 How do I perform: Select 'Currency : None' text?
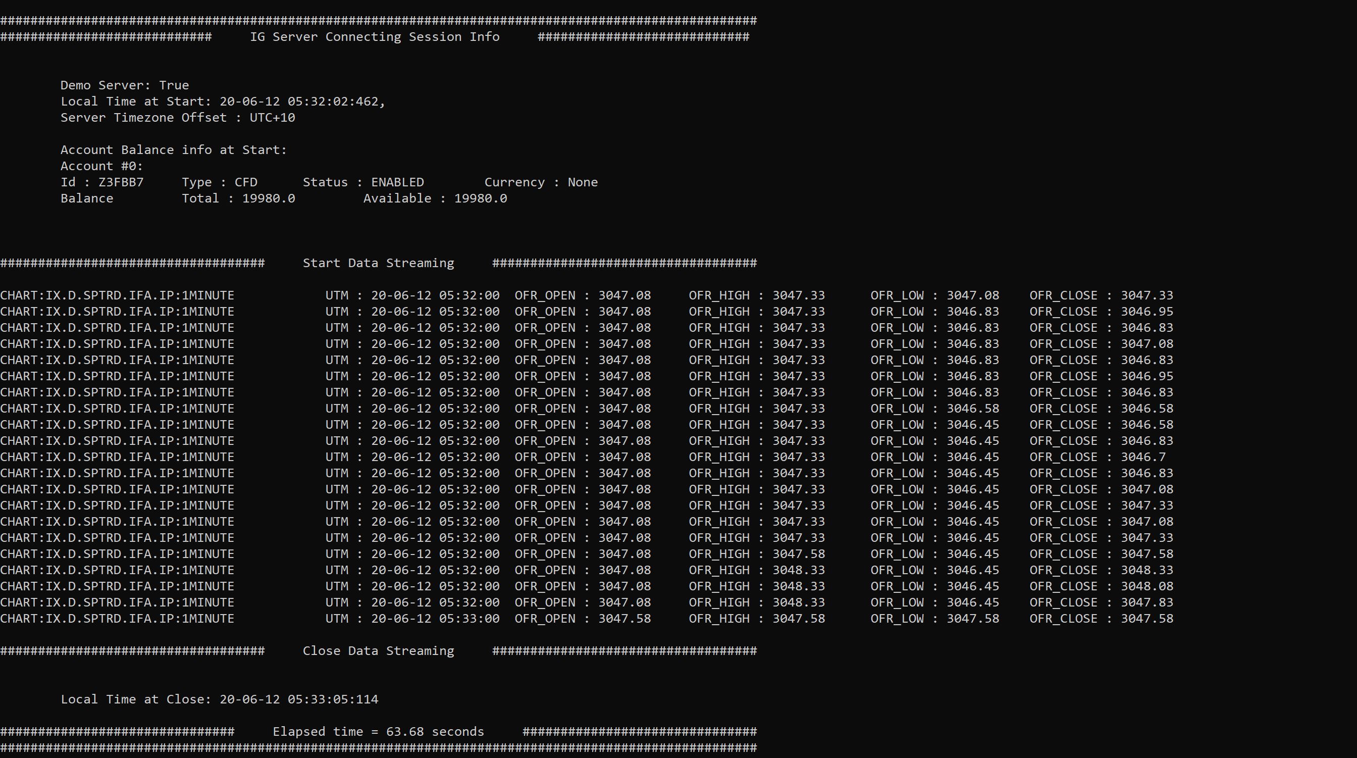tap(541, 182)
